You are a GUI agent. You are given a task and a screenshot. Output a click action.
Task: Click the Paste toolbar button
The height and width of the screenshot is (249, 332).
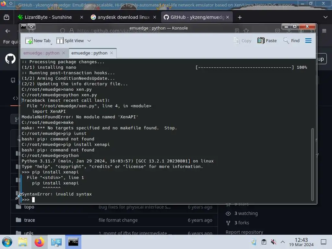click(x=267, y=41)
